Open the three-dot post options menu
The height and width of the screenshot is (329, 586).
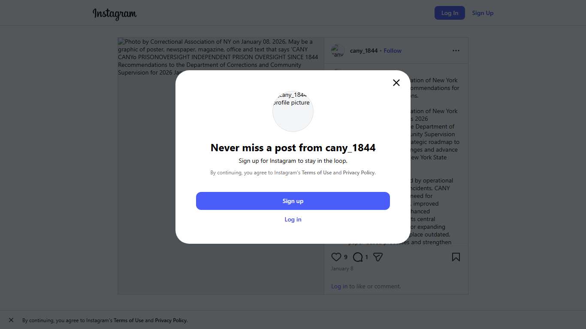[456, 51]
